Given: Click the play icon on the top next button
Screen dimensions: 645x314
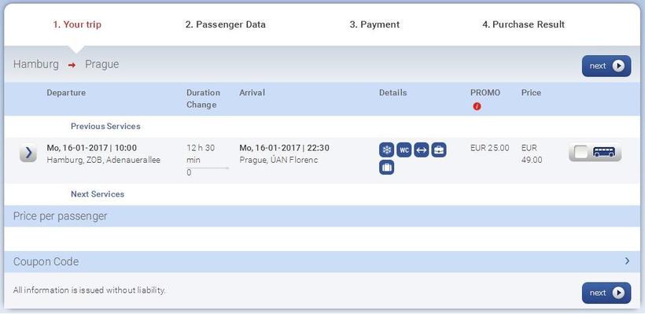Looking at the screenshot, I should click(618, 66).
